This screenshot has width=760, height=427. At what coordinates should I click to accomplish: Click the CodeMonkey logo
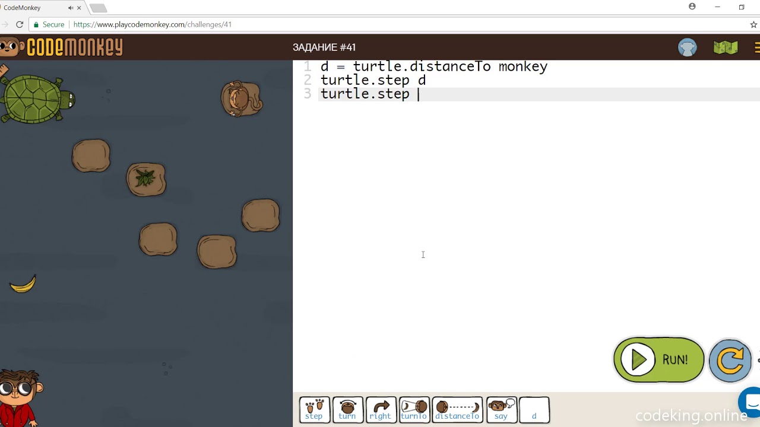tap(62, 47)
